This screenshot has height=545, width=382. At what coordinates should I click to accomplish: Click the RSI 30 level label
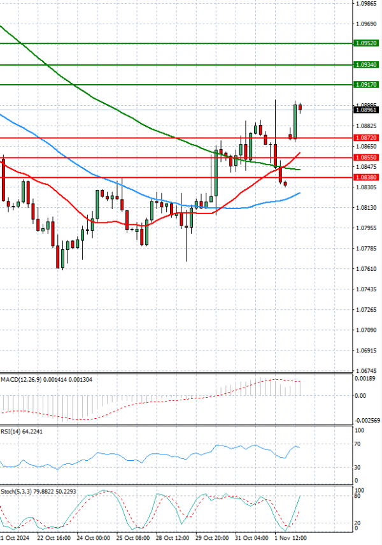pyautogui.click(x=357, y=468)
